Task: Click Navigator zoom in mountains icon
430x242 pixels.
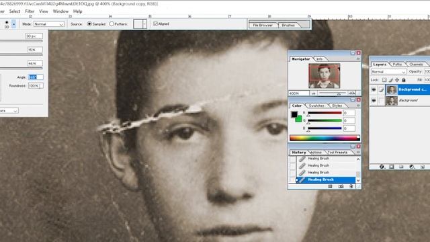Action: pyautogui.click(x=351, y=93)
